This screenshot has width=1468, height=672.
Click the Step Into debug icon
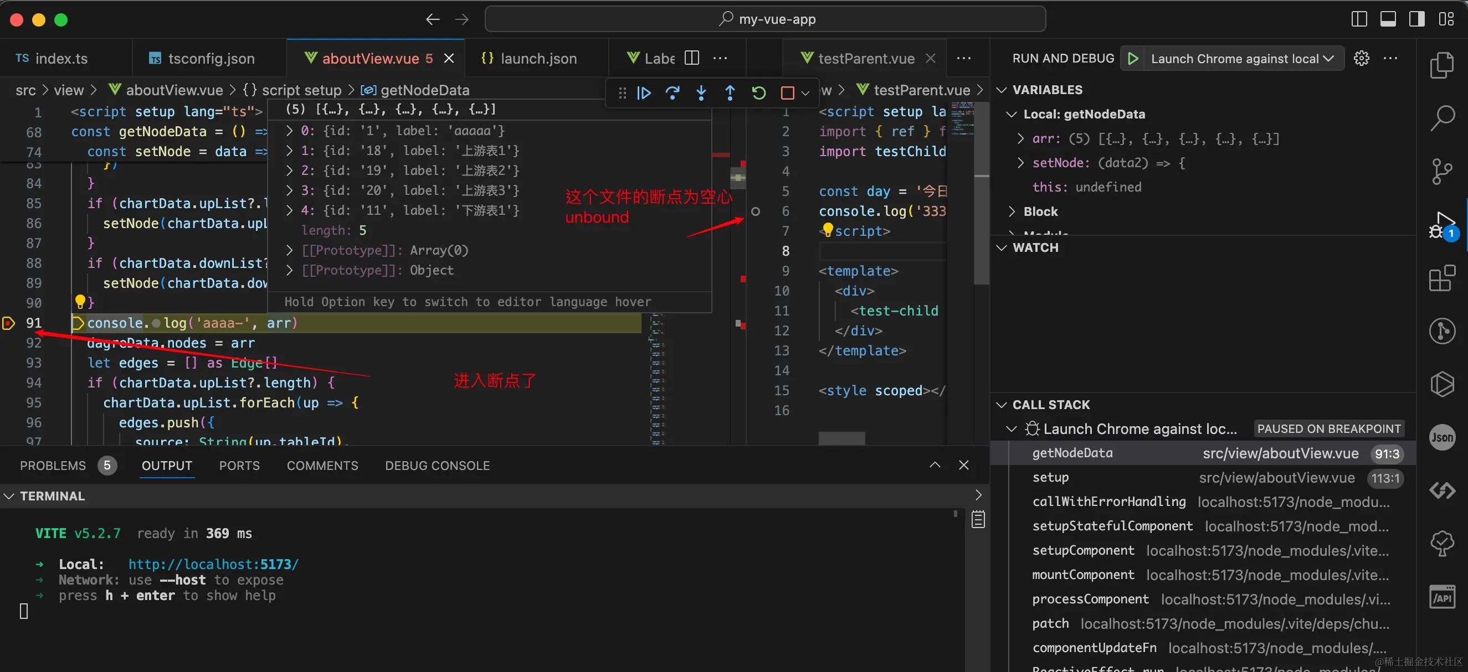[701, 93]
